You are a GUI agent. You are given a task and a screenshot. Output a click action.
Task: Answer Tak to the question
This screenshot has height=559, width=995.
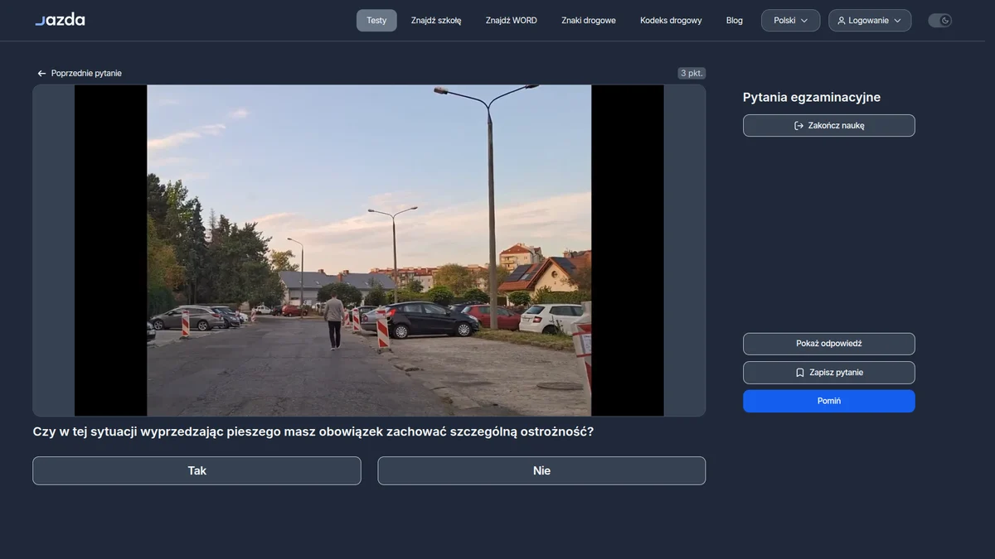tap(197, 470)
